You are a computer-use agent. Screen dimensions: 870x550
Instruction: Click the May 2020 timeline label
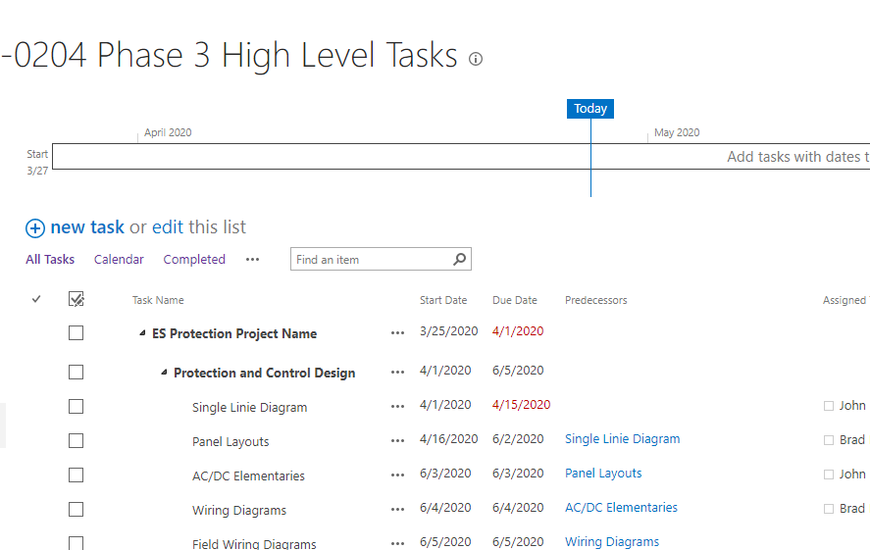[x=677, y=132]
